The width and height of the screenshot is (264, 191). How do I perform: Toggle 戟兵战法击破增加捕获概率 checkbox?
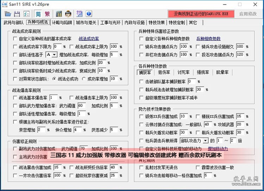[x=142, y=90]
